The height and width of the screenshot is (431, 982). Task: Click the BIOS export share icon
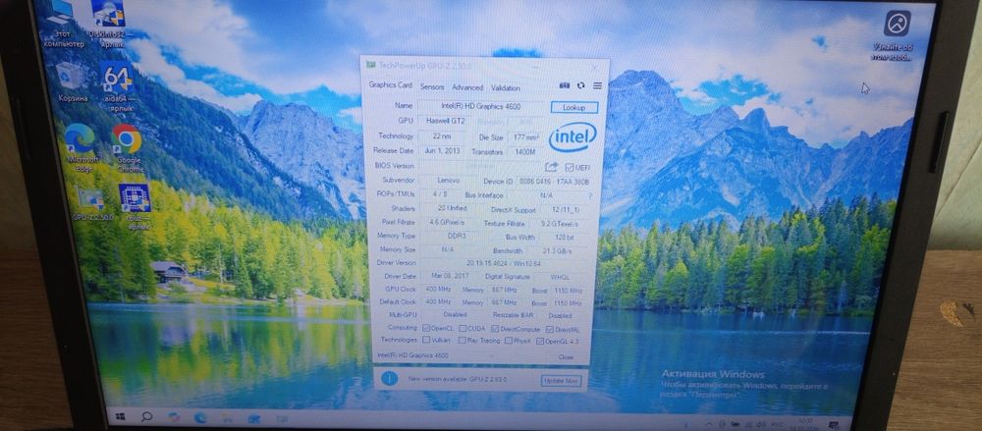551,167
